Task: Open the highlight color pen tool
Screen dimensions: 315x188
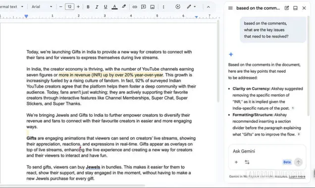Action: tap(124, 6)
